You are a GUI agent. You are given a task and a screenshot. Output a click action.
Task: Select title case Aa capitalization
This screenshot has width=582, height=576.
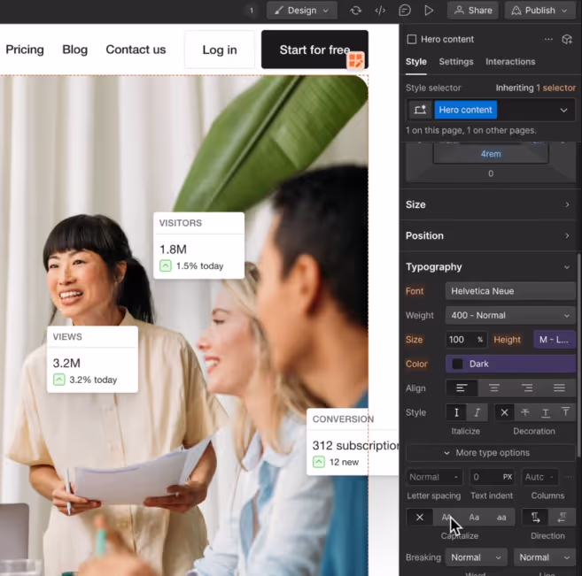[x=474, y=518]
